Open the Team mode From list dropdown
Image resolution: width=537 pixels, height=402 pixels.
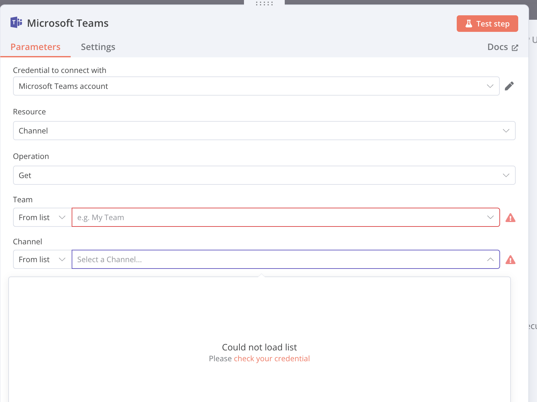tap(42, 217)
